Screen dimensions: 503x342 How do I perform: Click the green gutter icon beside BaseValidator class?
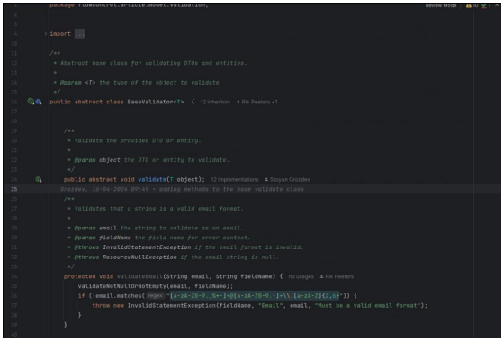click(31, 102)
